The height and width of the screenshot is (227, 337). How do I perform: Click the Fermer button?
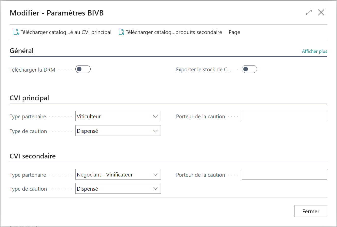pyautogui.click(x=311, y=211)
